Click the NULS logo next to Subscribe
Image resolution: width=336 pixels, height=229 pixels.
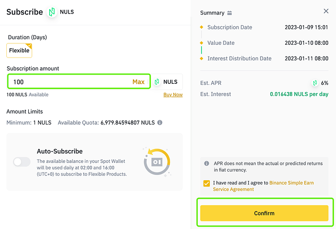52,12
